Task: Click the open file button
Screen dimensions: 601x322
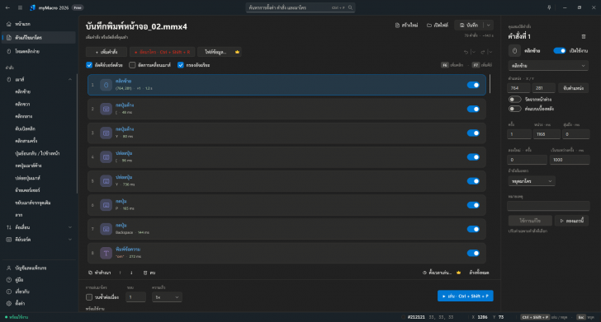Action: 438,26
